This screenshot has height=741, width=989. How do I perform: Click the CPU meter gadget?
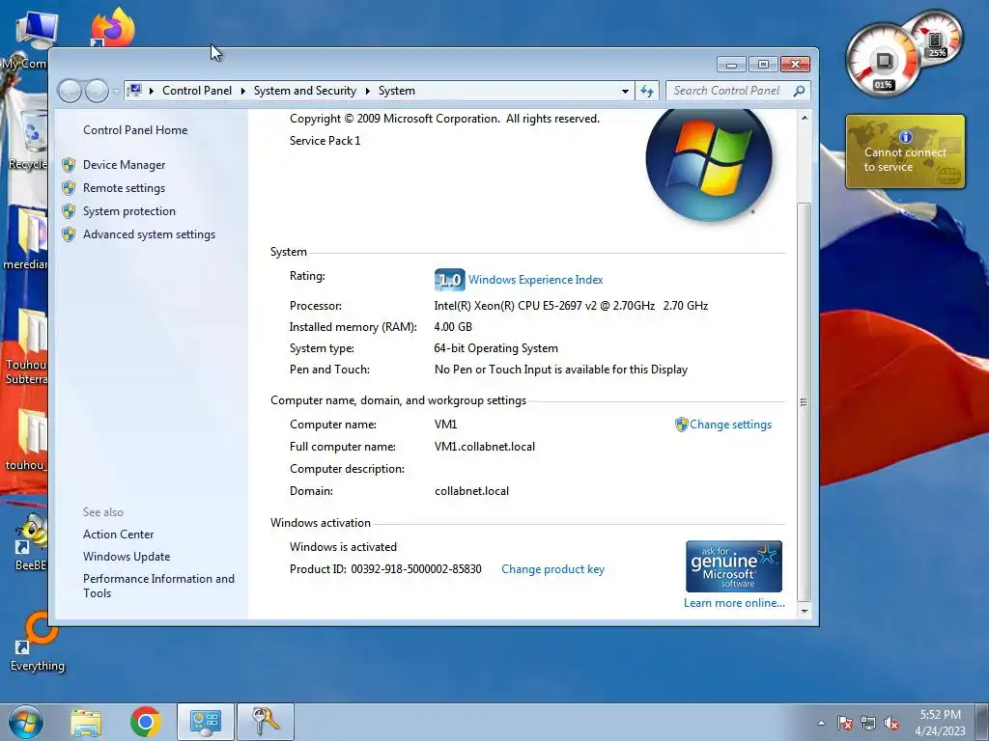pos(883,61)
